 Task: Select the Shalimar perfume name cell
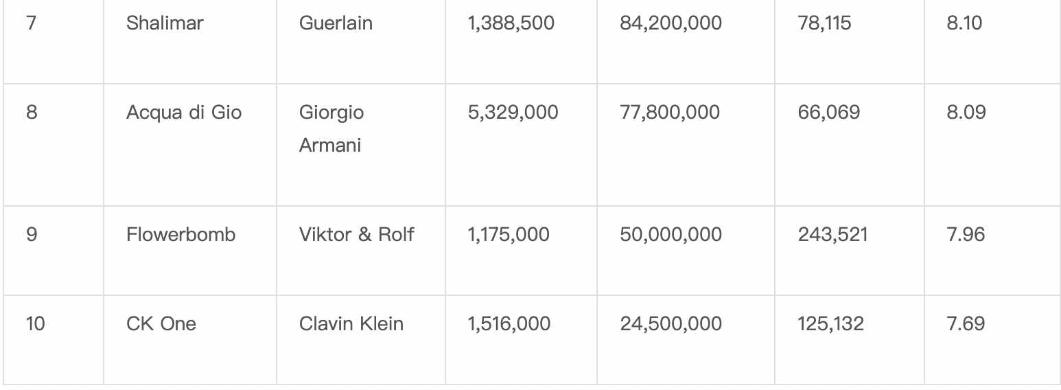pyautogui.click(x=190, y=42)
